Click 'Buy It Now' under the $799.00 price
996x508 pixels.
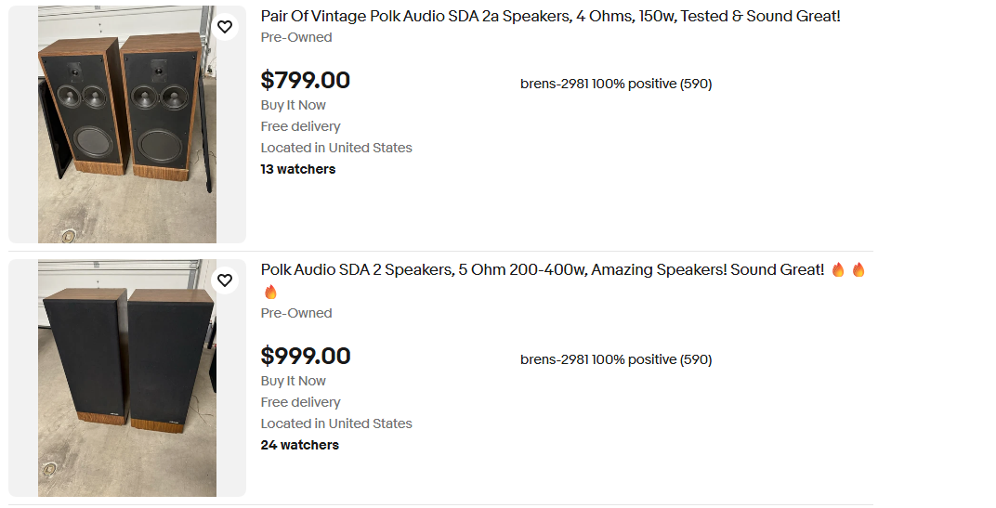click(294, 106)
